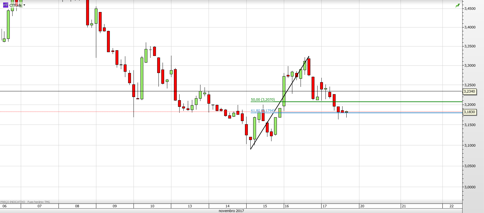Click date label 07 on time axis

click(x=39, y=206)
